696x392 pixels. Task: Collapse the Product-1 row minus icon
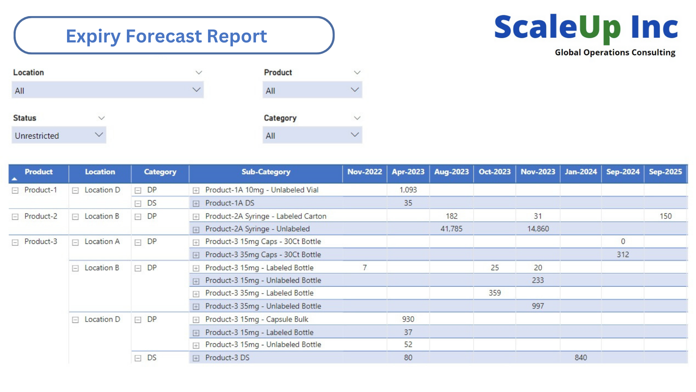15,190
